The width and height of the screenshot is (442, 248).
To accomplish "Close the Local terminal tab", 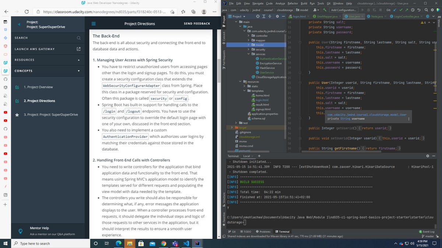I will click(x=253, y=156).
